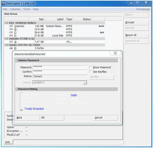The width and height of the screenshot is (153, 148).
Task: Select the WDC WD800JD hard disk icon
Action: click(x=6, y=23)
